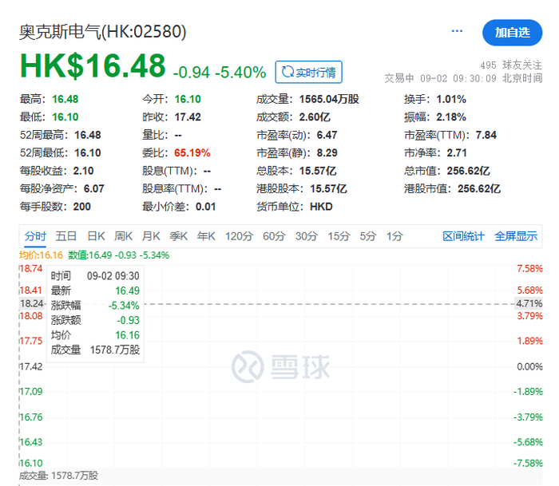This screenshot has width=559, height=486.
Task: Click the 雪球 watermark logo in chart
Action: coord(281,366)
